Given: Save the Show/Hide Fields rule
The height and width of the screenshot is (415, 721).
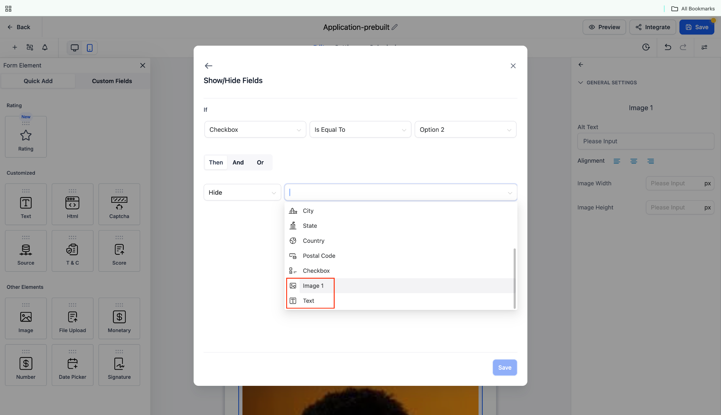Looking at the screenshot, I should [505, 368].
